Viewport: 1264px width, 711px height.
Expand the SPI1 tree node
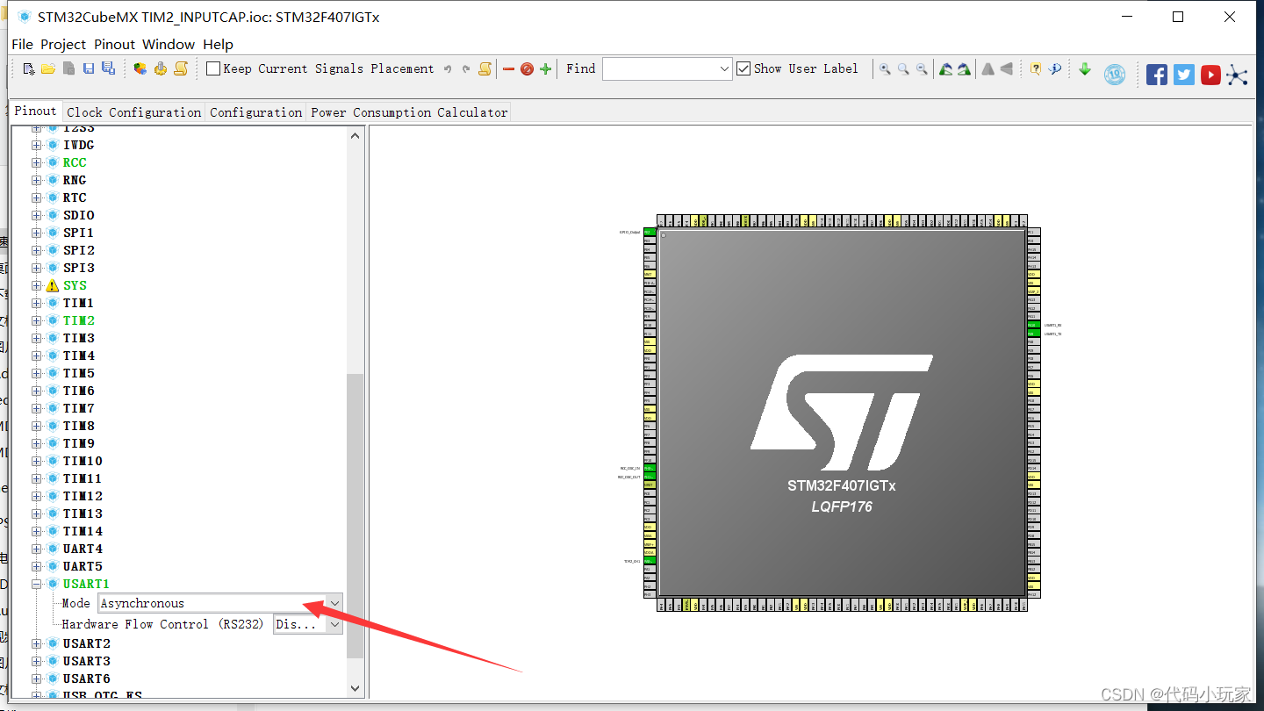[x=37, y=233]
